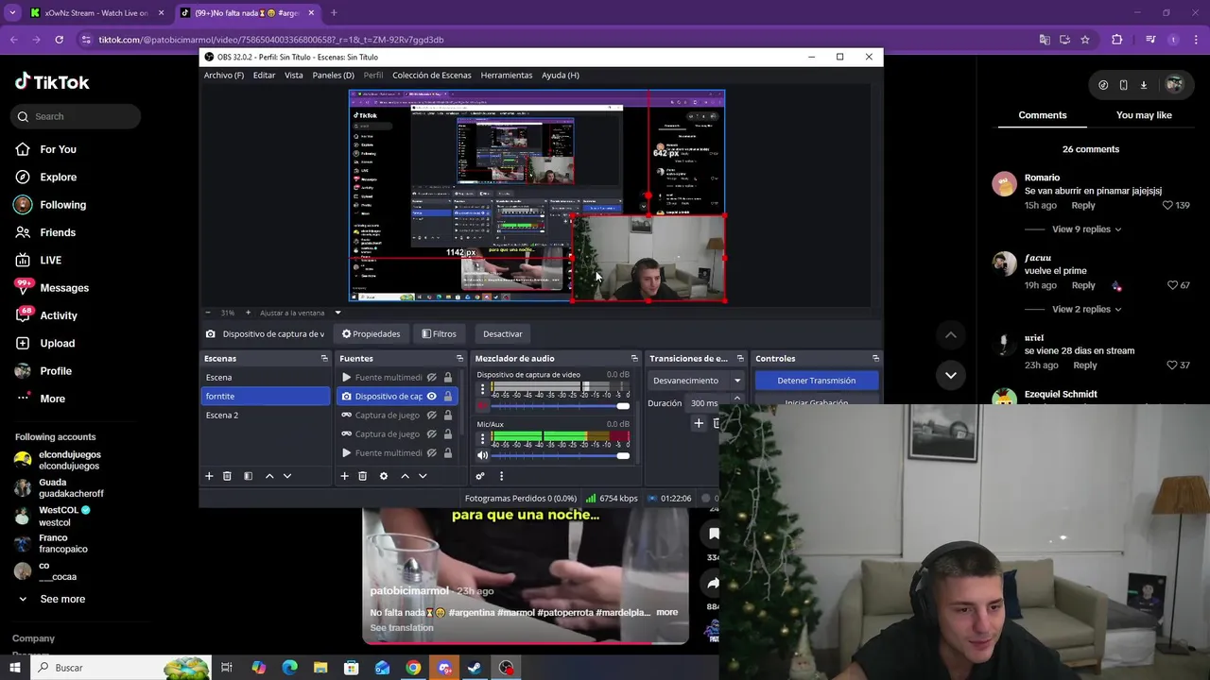The width and height of the screenshot is (1210, 680).
Task: Translate page icon in address bar
Action: (x=1045, y=40)
